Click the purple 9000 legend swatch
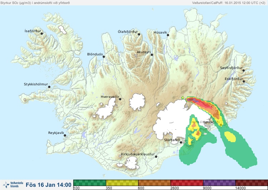Screen dimensions: 268x190 point(219,183)
